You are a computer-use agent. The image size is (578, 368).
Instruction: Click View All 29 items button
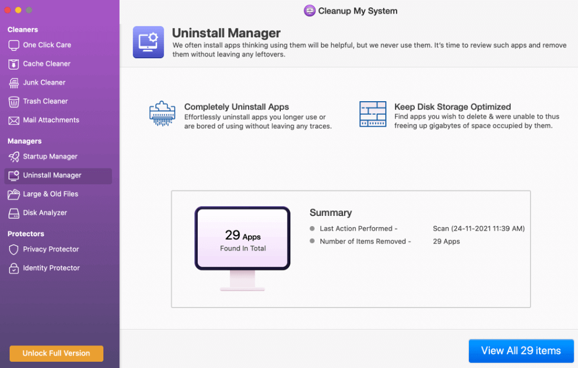click(x=521, y=350)
